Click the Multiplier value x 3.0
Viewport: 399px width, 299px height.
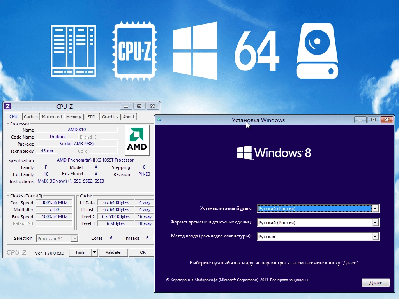(54, 209)
